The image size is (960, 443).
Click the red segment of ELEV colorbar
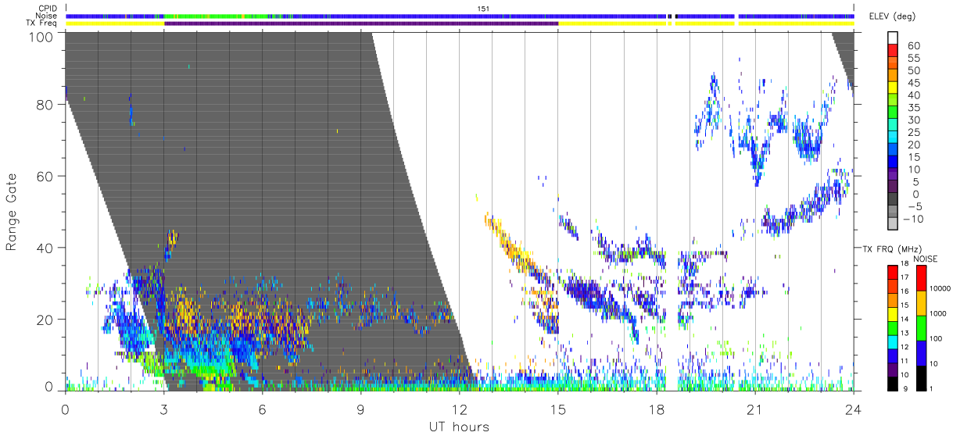point(893,52)
